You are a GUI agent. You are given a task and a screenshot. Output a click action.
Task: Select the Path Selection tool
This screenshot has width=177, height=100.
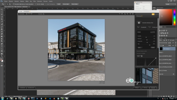(2, 49)
